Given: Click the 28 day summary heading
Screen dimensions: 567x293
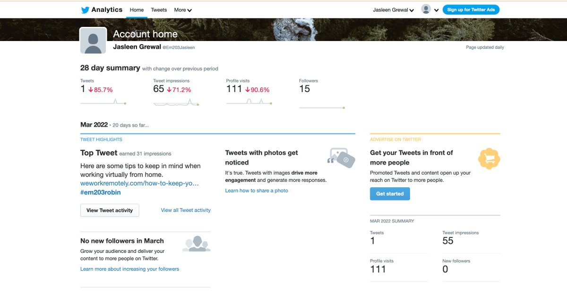Looking at the screenshot, I should [x=110, y=68].
